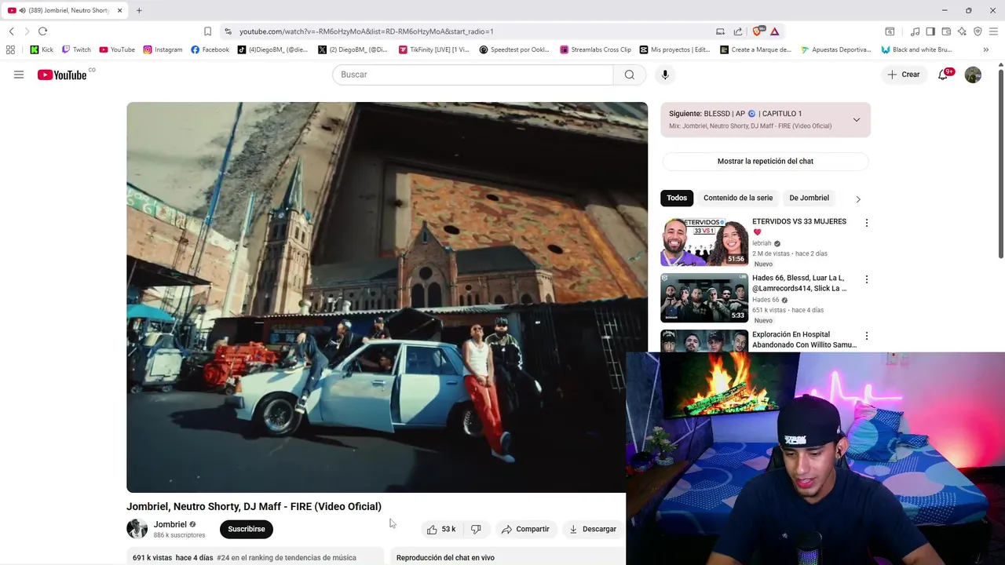Open options for Hades 66 video
The width and height of the screenshot is (1005, 565).
click(867, 279)
